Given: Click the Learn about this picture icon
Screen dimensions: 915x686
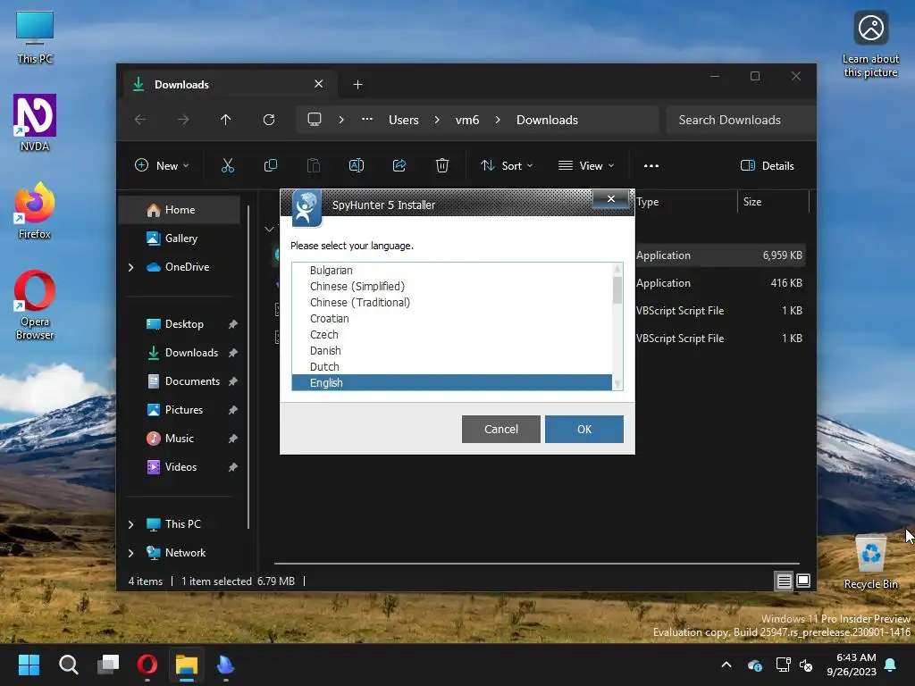Looking at the screenshot, I should (870, 44).
